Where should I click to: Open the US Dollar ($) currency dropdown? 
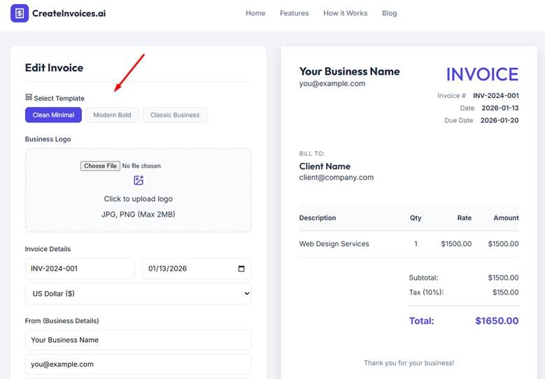pos(139,294)
